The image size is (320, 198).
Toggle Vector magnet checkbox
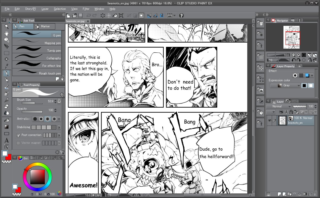tap(18, 143)
